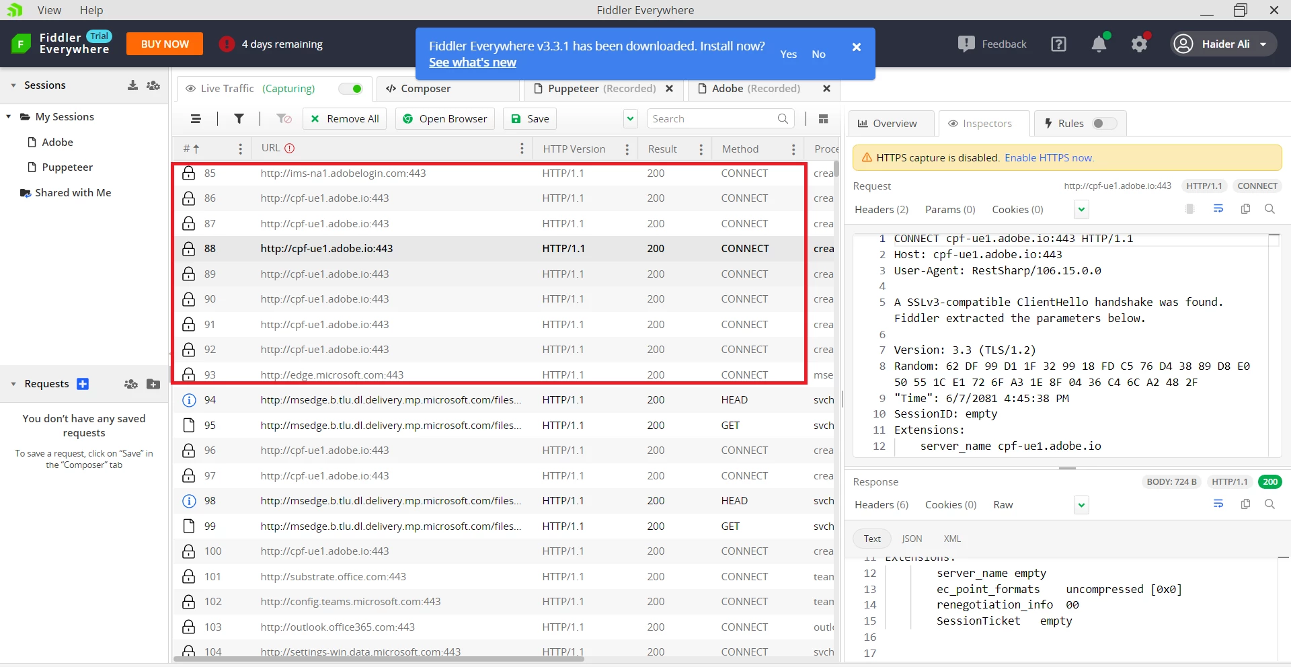This screenshot has width=1291, height=667.
Task: Open the hamburger menu in traffic toolbar
Action: [x=196, y=119]
